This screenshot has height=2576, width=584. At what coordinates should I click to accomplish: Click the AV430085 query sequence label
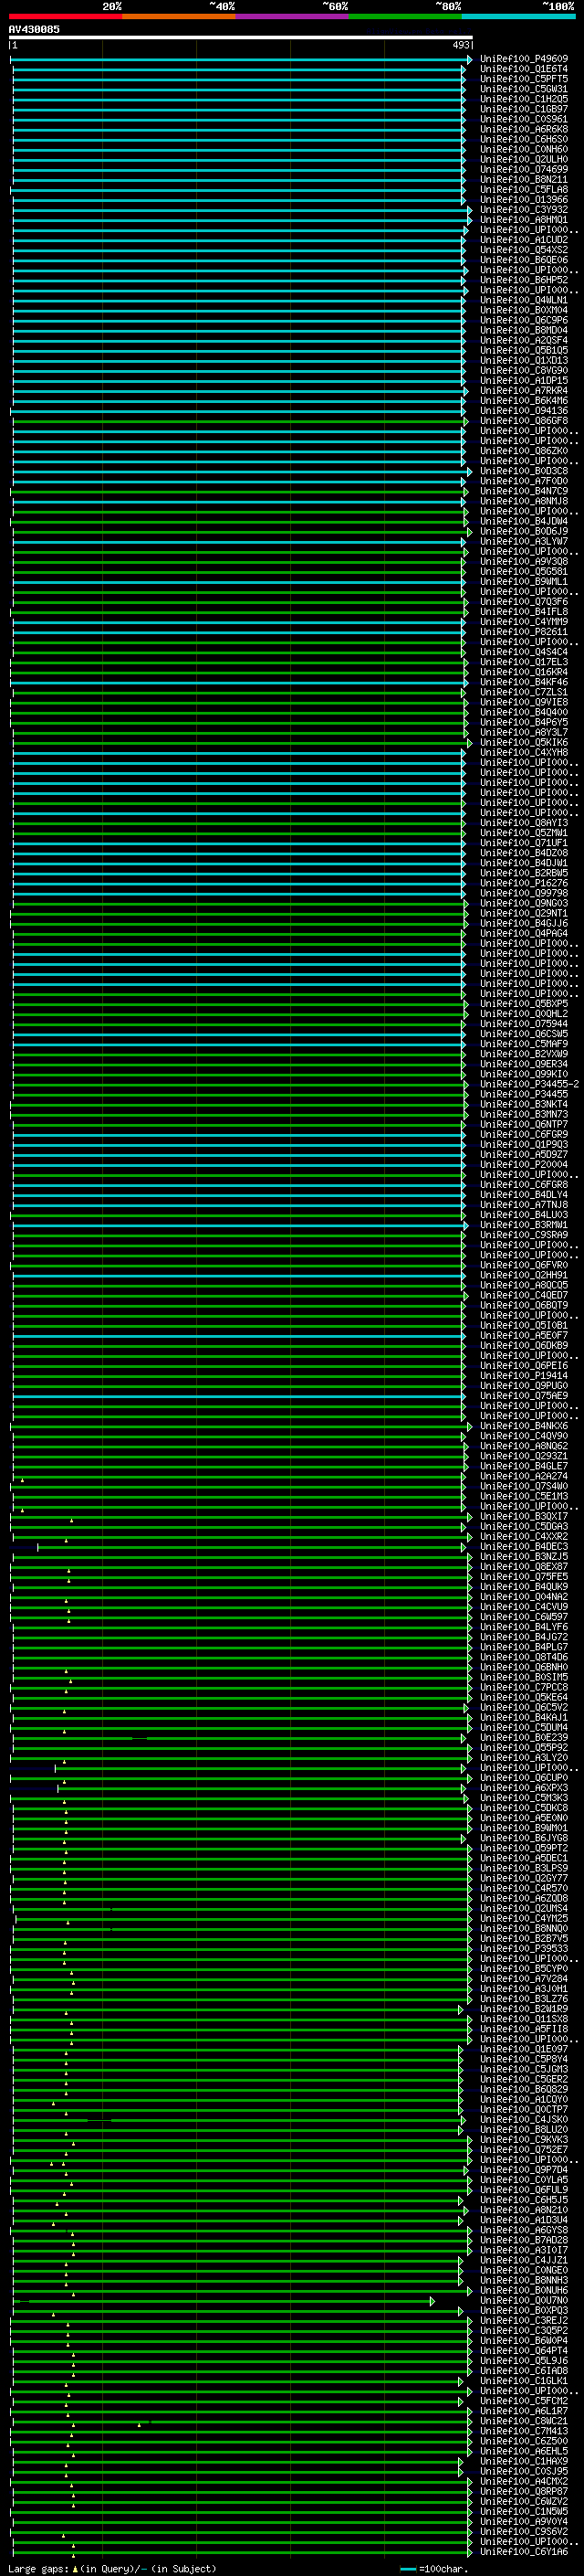[x=34, y=29]
